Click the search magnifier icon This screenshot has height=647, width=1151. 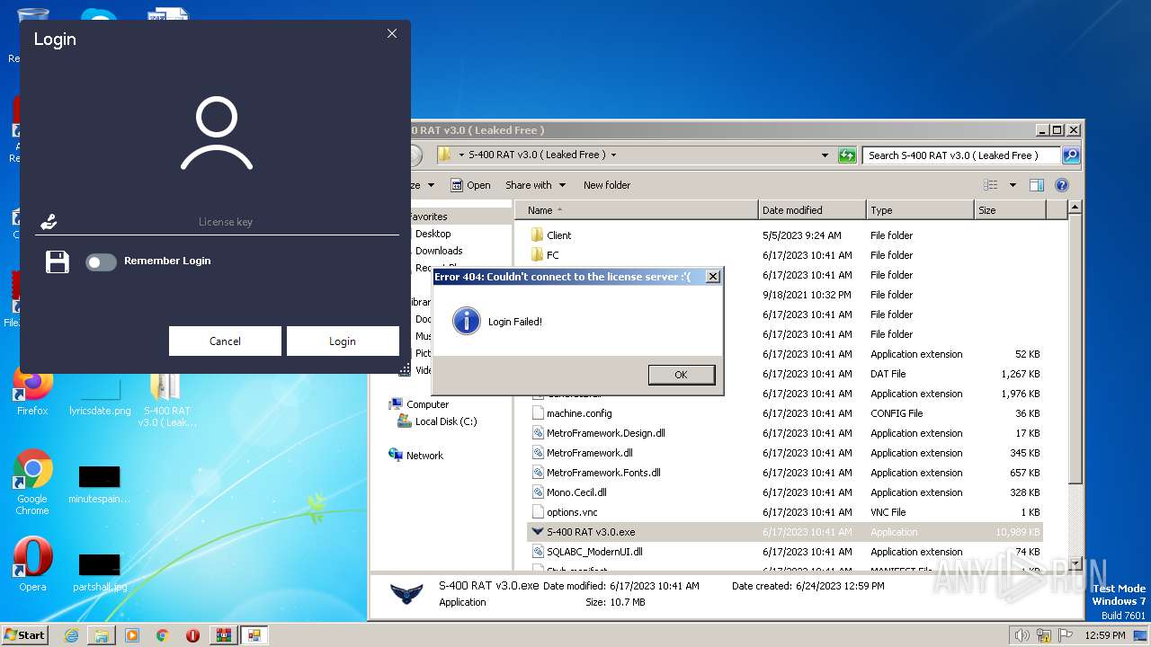pos(1070,155)
